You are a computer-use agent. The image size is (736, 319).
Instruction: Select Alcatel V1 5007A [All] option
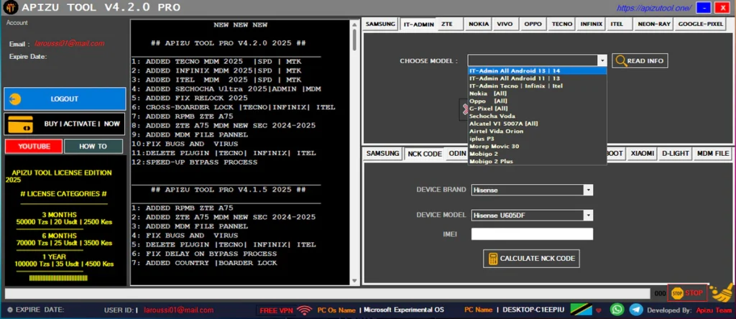(x=537, y=124)
